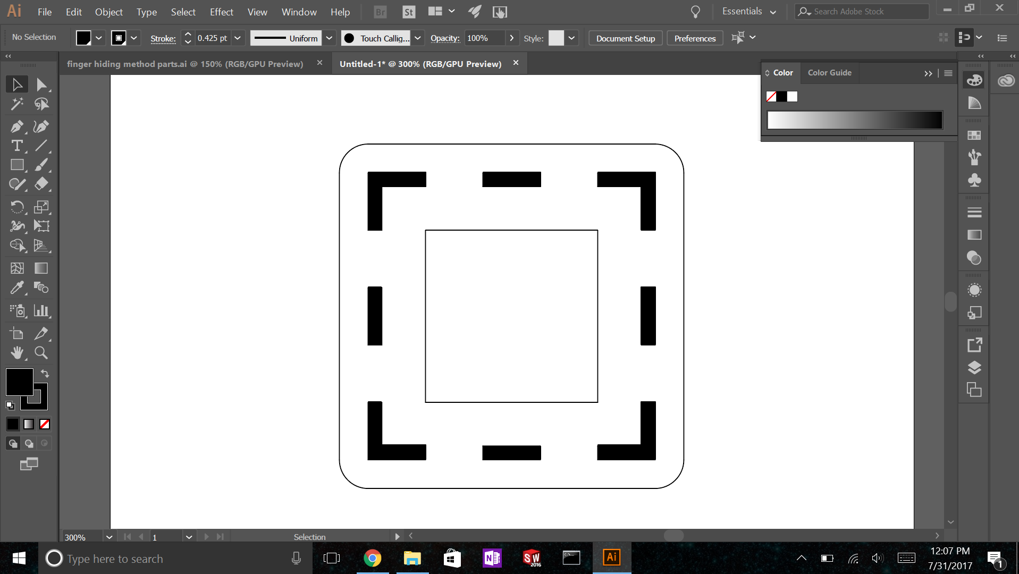1019x574 pixels.
Task: Open the Essentials workspace switcher
Action: (x=749, y=11)
